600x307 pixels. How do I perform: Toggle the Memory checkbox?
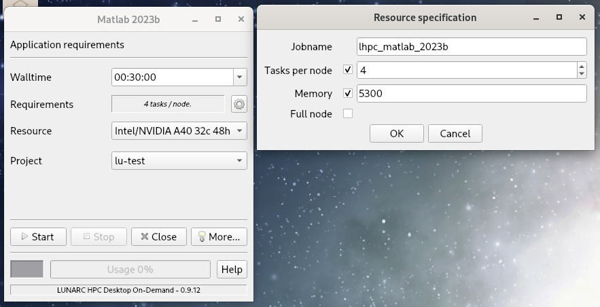tap(348, 94)
